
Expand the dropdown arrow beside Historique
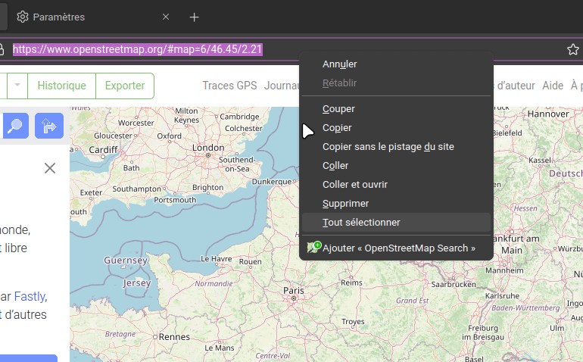17,86
